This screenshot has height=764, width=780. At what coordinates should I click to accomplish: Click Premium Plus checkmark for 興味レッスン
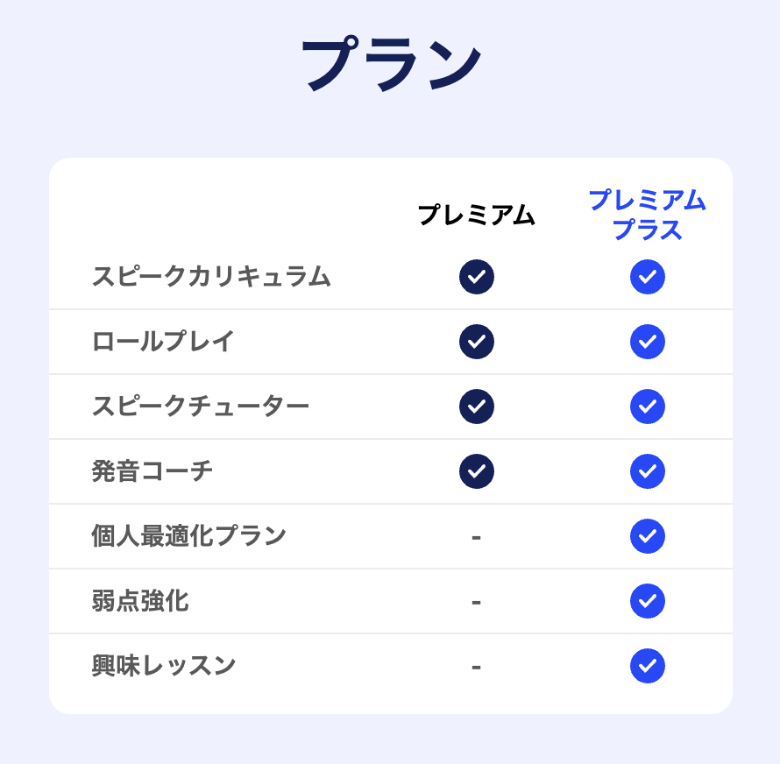pos(648,666)
